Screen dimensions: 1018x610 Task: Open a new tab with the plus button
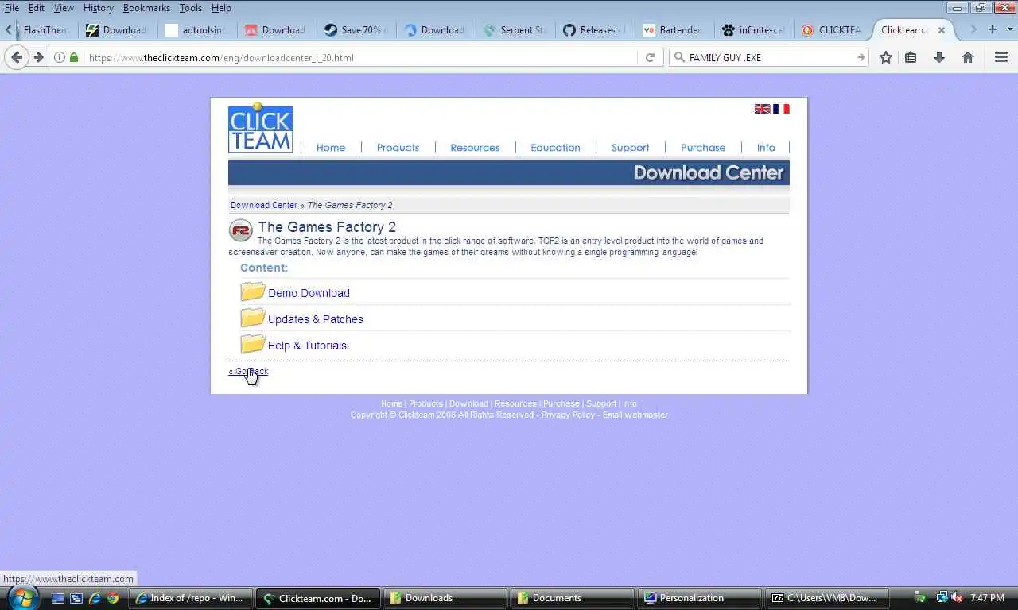(992, 29)
